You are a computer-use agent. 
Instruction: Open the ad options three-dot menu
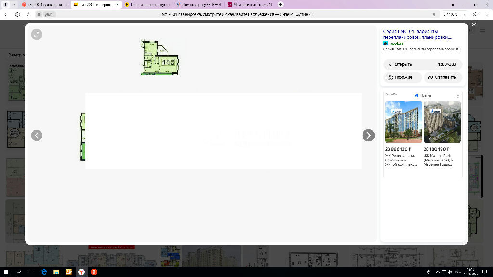pos(458,96)
